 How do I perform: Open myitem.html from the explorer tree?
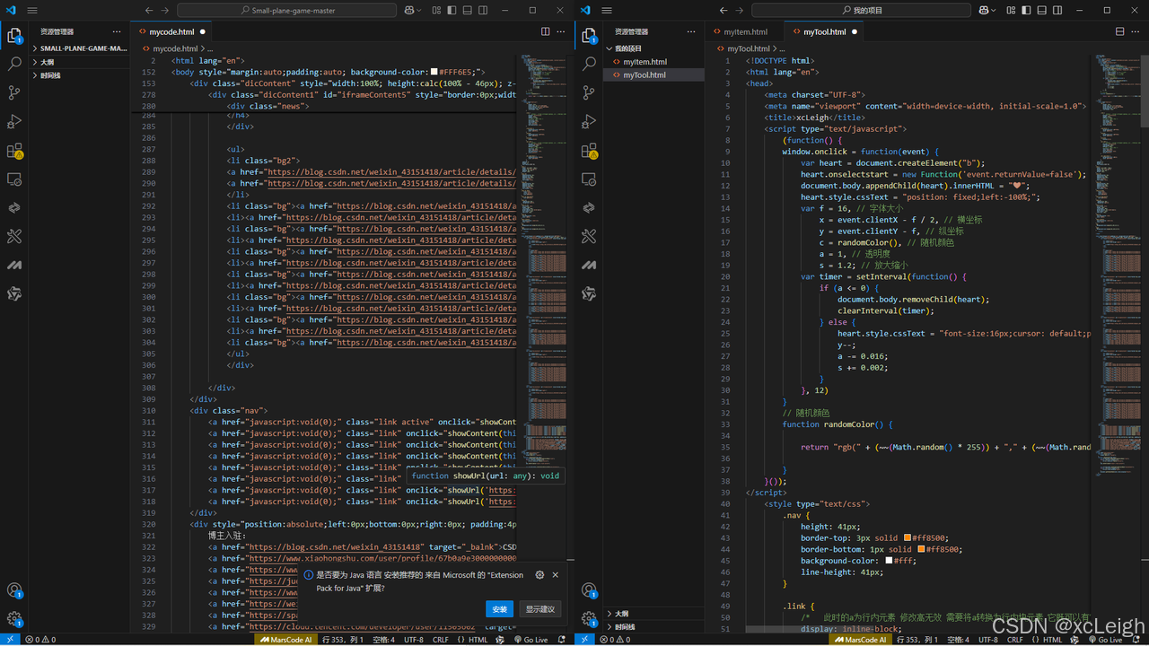point(654,62)
